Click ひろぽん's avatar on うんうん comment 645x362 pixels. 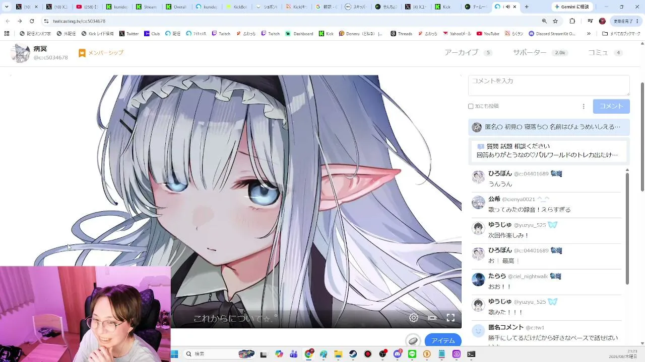click(478, 177)
